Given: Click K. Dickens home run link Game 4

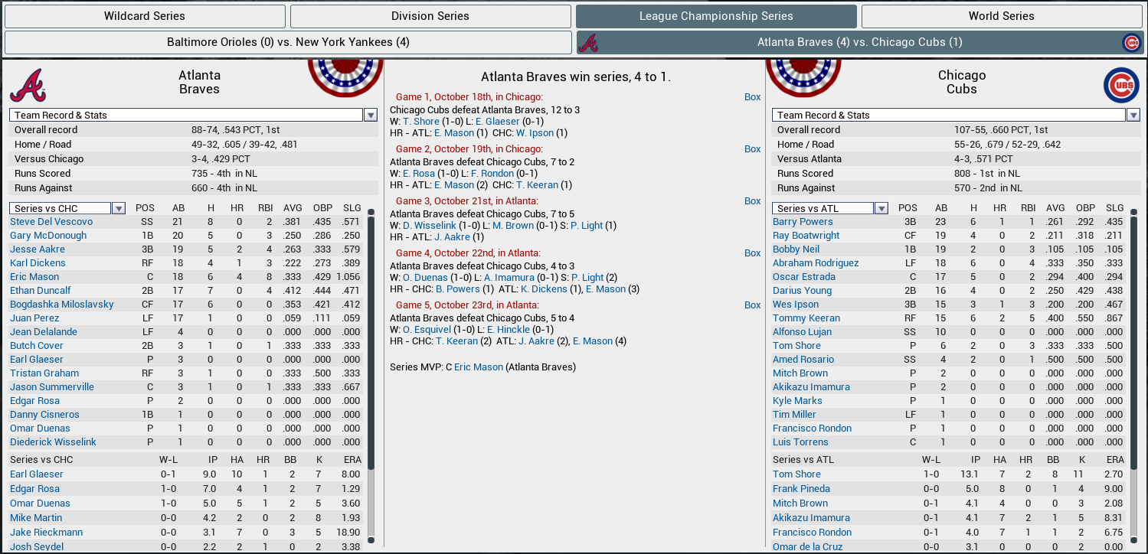Looking at the screenshot, I should 545,289.
